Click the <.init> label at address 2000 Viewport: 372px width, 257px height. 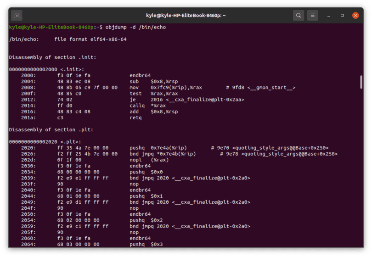pos(72,69)
